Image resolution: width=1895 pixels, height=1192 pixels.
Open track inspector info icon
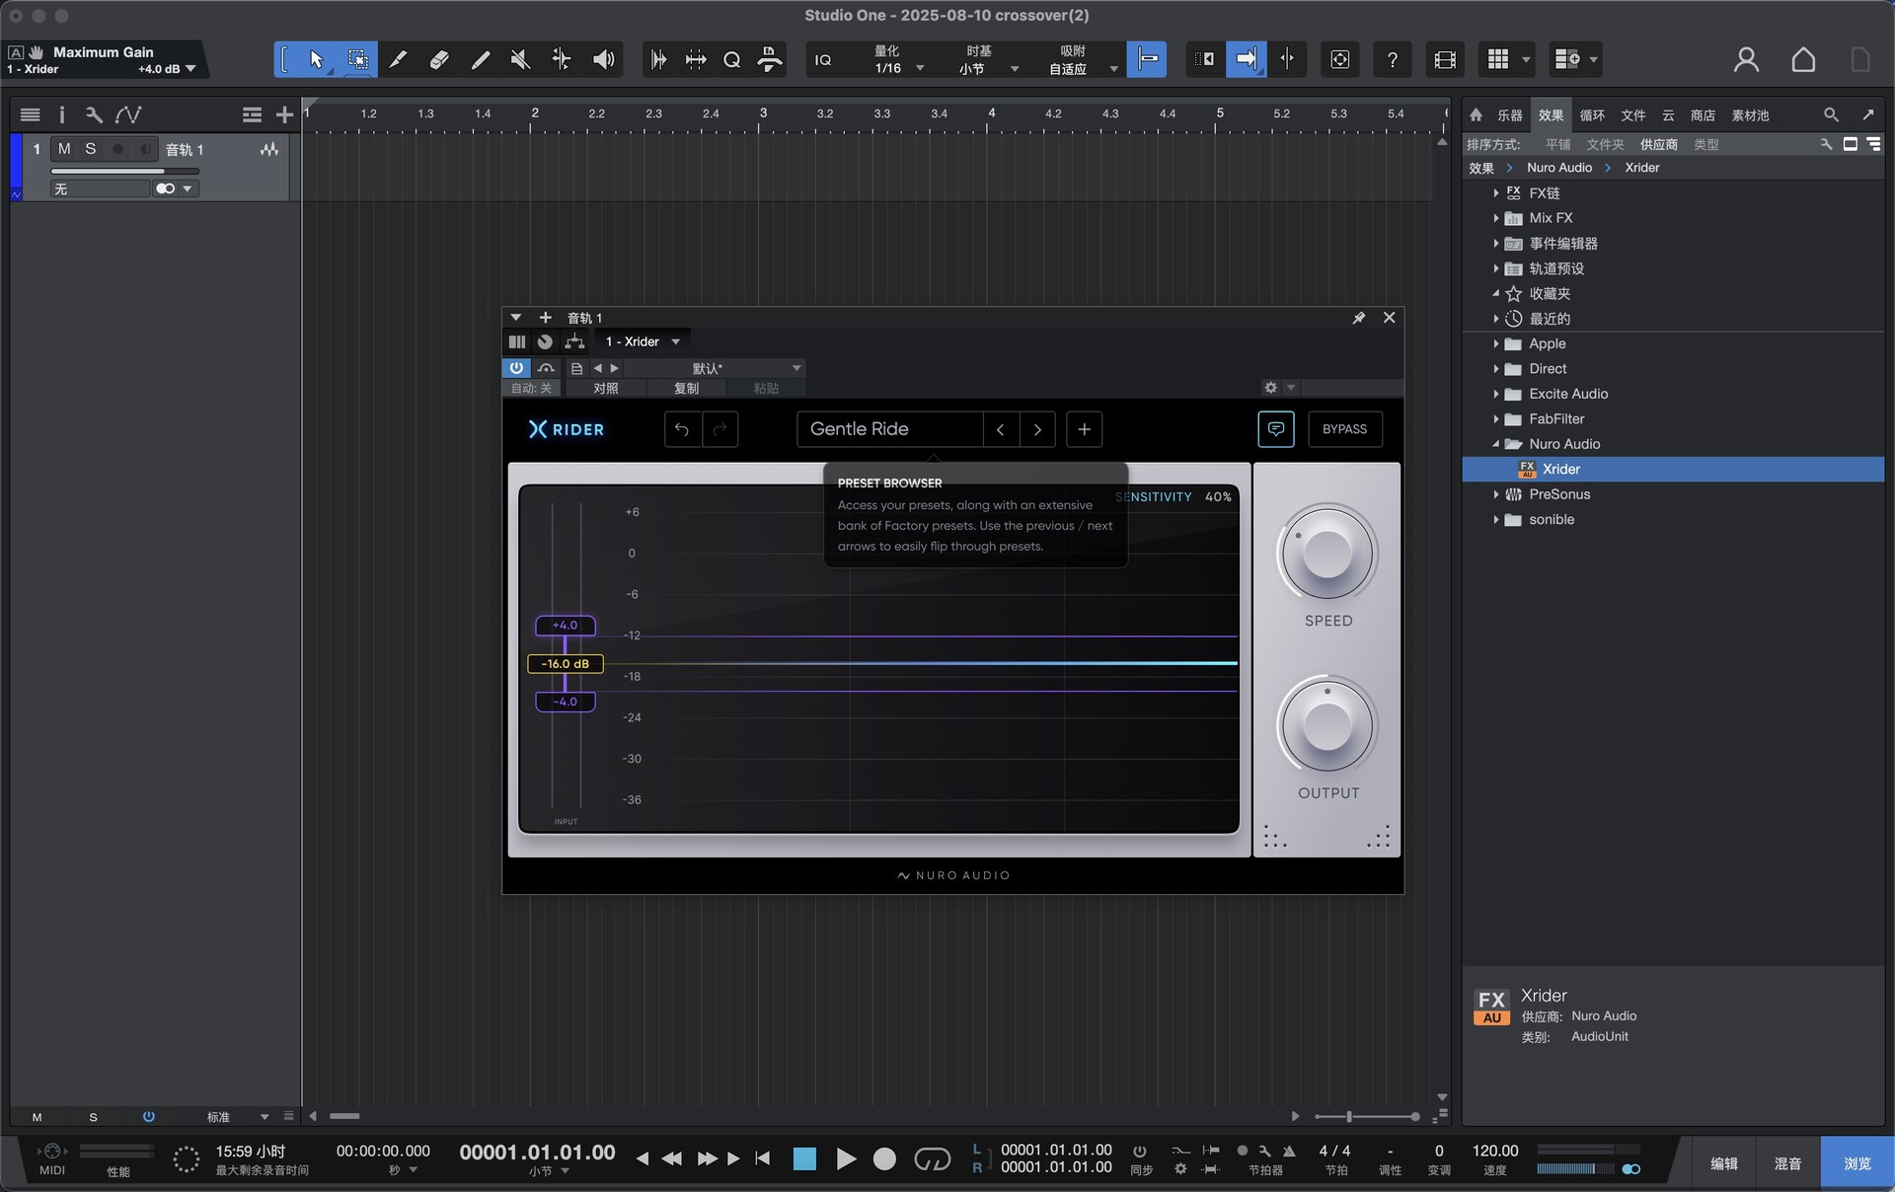pyautogui.click(x=61, y=114)
